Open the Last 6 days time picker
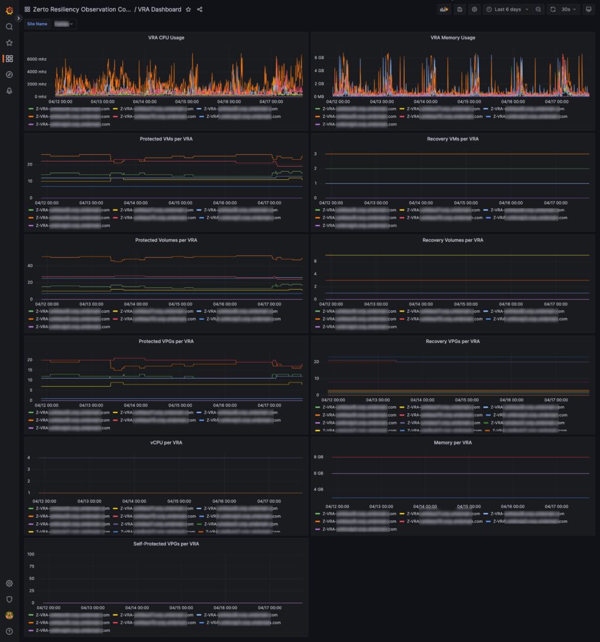This screenshot has width=600, height=642. pos(508,9)
